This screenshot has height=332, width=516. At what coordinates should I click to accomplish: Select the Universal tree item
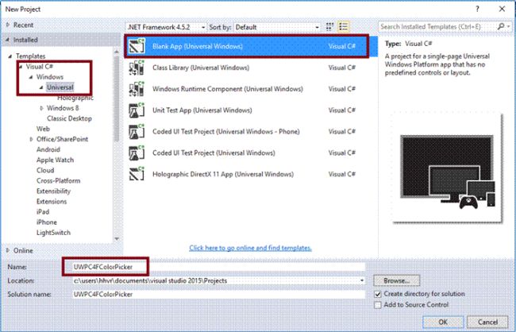(60, 87)
